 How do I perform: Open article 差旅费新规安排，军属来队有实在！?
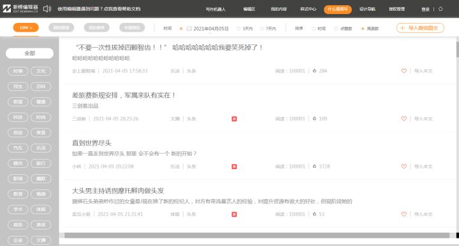pyautogui.click(x=124, y=95)
